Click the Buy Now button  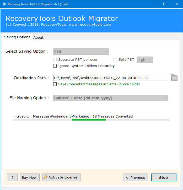tap(29, 177)
